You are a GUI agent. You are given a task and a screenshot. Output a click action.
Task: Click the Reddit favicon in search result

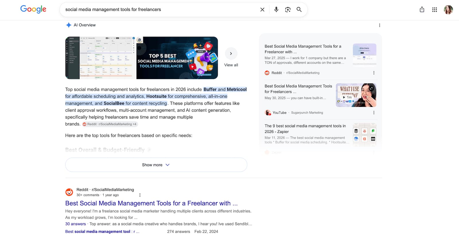(69, 192)
